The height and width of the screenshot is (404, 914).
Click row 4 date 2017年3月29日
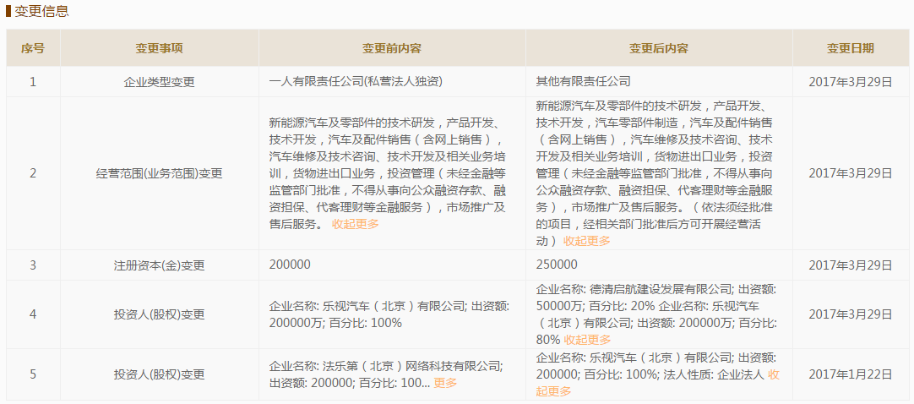click(x=851, y=314)
